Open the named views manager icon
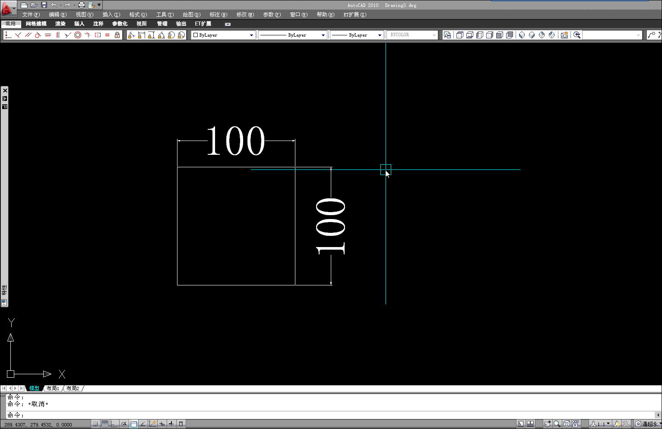The width and height of the screenshot is (662, 429). 447,35
